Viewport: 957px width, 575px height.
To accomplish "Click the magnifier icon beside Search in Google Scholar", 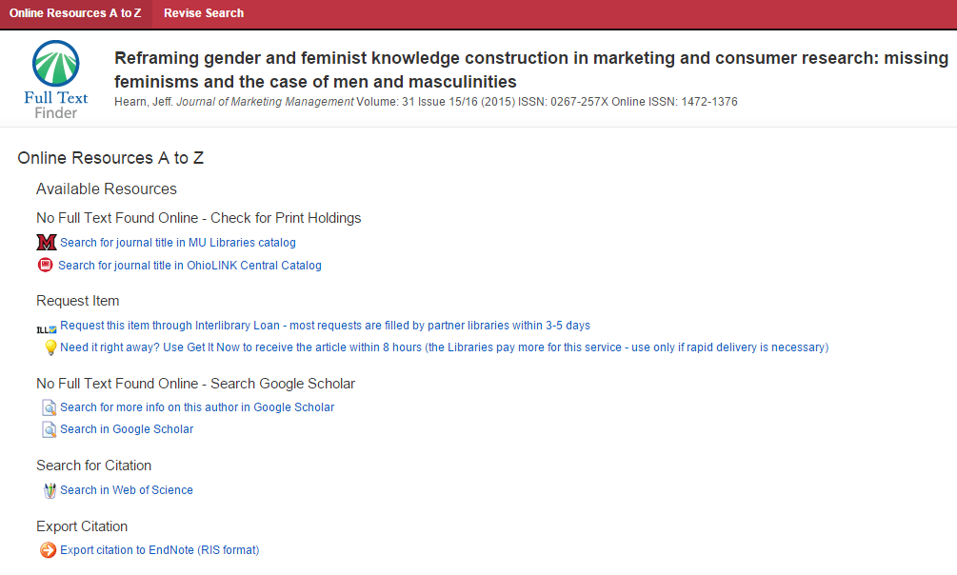I will (x=49, y=429).
